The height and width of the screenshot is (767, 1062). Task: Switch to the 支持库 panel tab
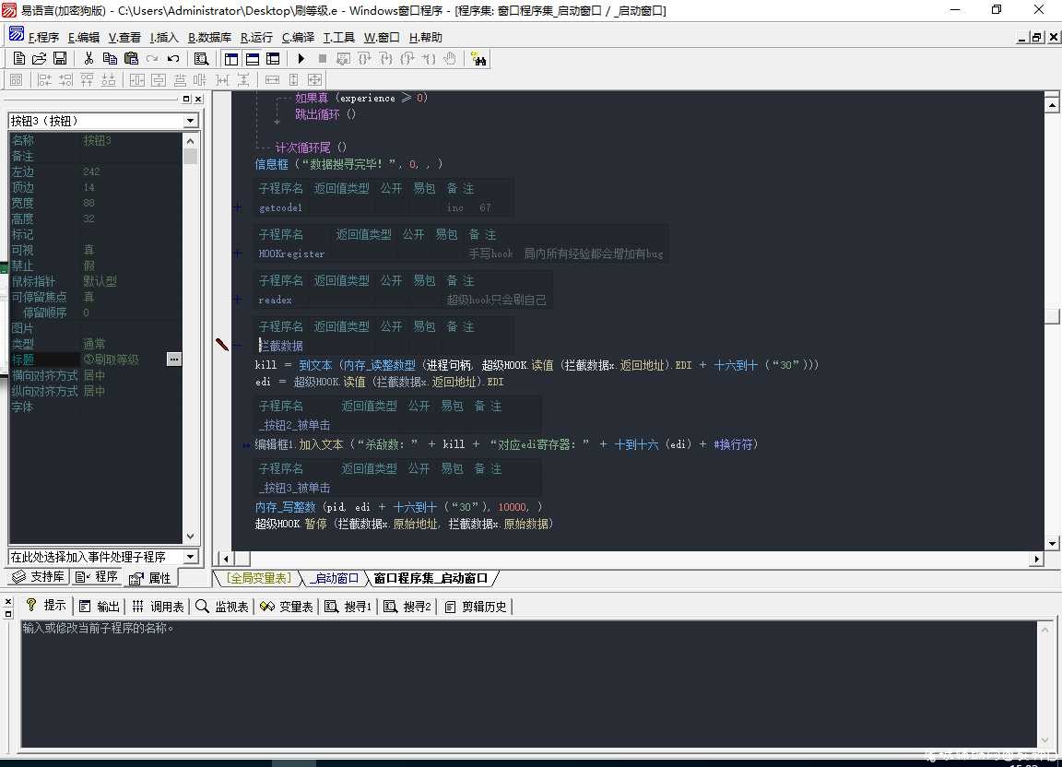click(x=38, y=576)
